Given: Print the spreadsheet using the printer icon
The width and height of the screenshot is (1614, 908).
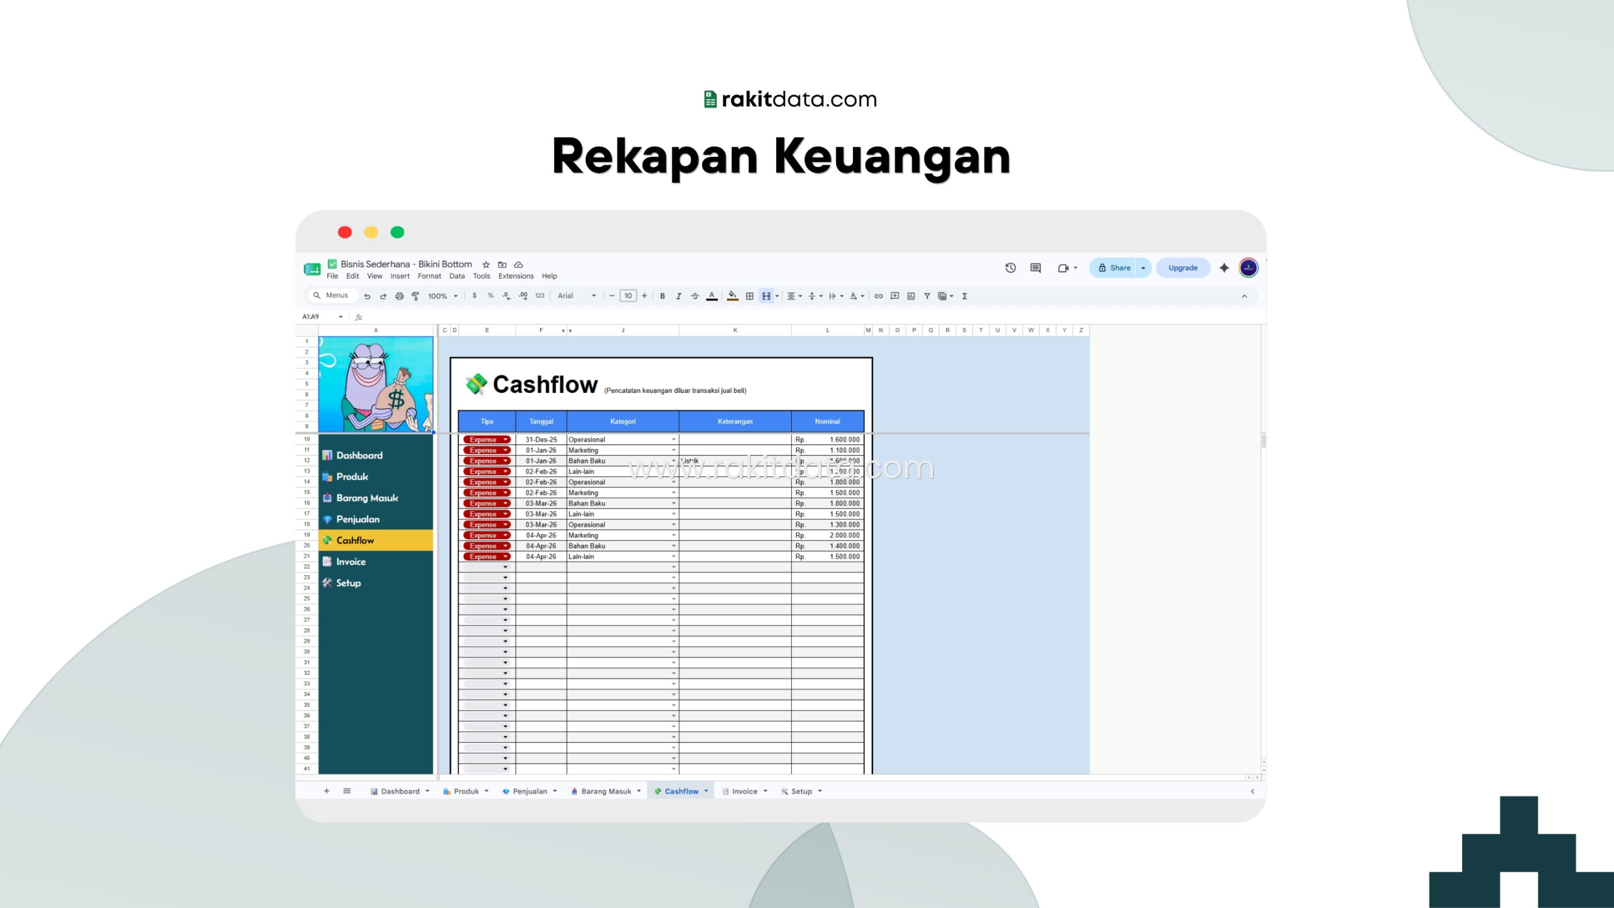Looking at the screenshot, I should 399,296.
